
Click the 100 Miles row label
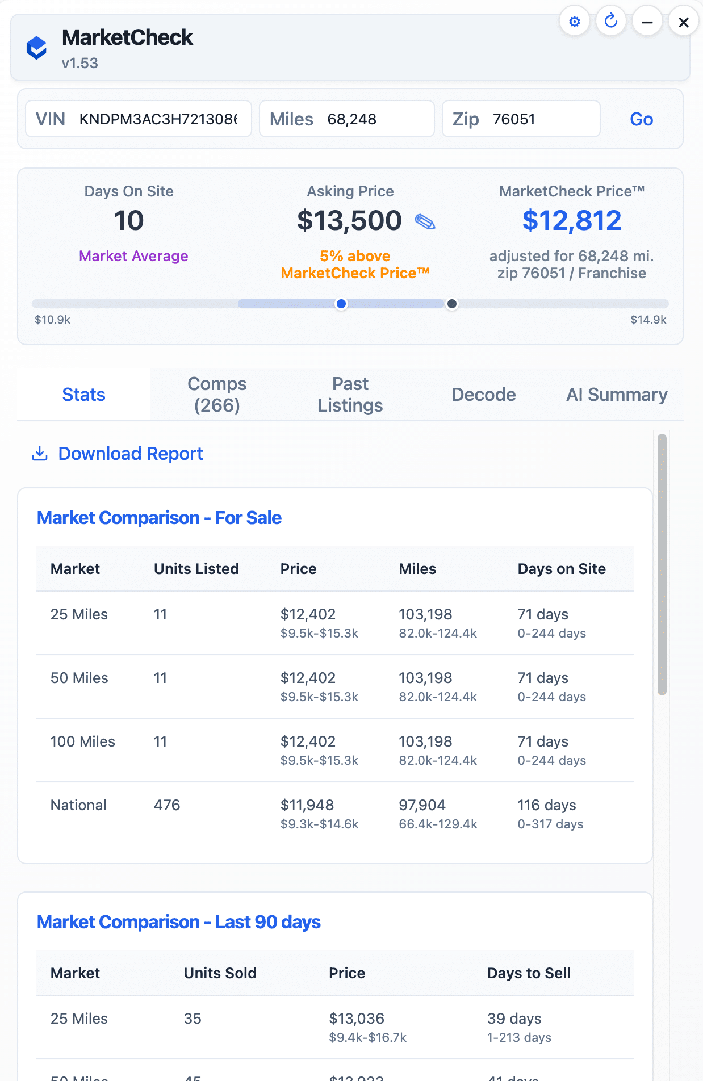[83, 741]
